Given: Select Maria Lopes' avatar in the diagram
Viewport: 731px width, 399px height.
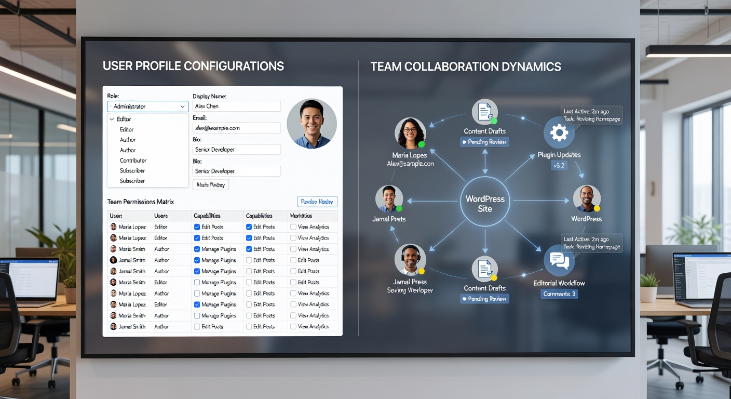Looking at the screenshot, I should pos(410,134).
